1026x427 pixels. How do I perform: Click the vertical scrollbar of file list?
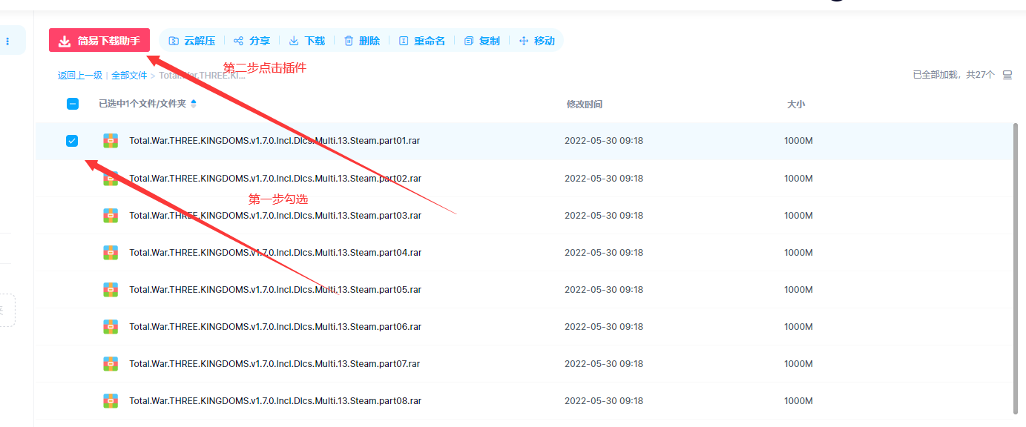point(1016,268)
